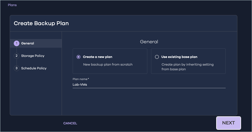Click the General section heading
252x132 pixels.
pyautogui.click(x=149, y=42)
